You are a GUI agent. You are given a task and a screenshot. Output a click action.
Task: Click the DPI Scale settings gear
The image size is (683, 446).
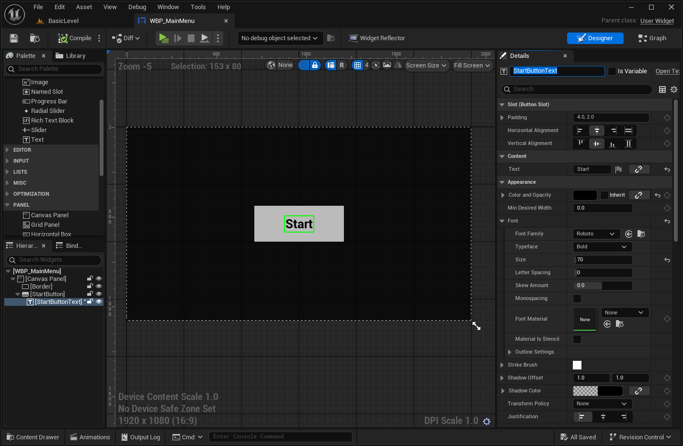tap(487, 421)
